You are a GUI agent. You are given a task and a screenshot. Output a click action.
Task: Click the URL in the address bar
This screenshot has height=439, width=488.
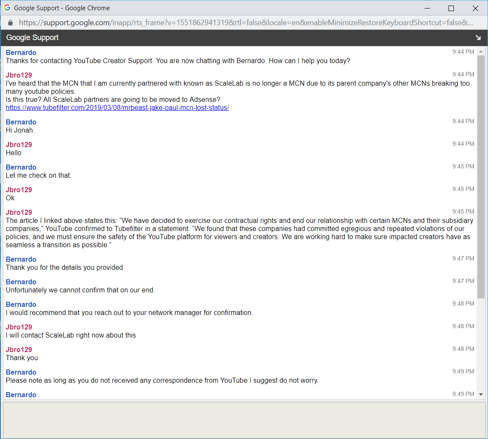click(246, 23)
